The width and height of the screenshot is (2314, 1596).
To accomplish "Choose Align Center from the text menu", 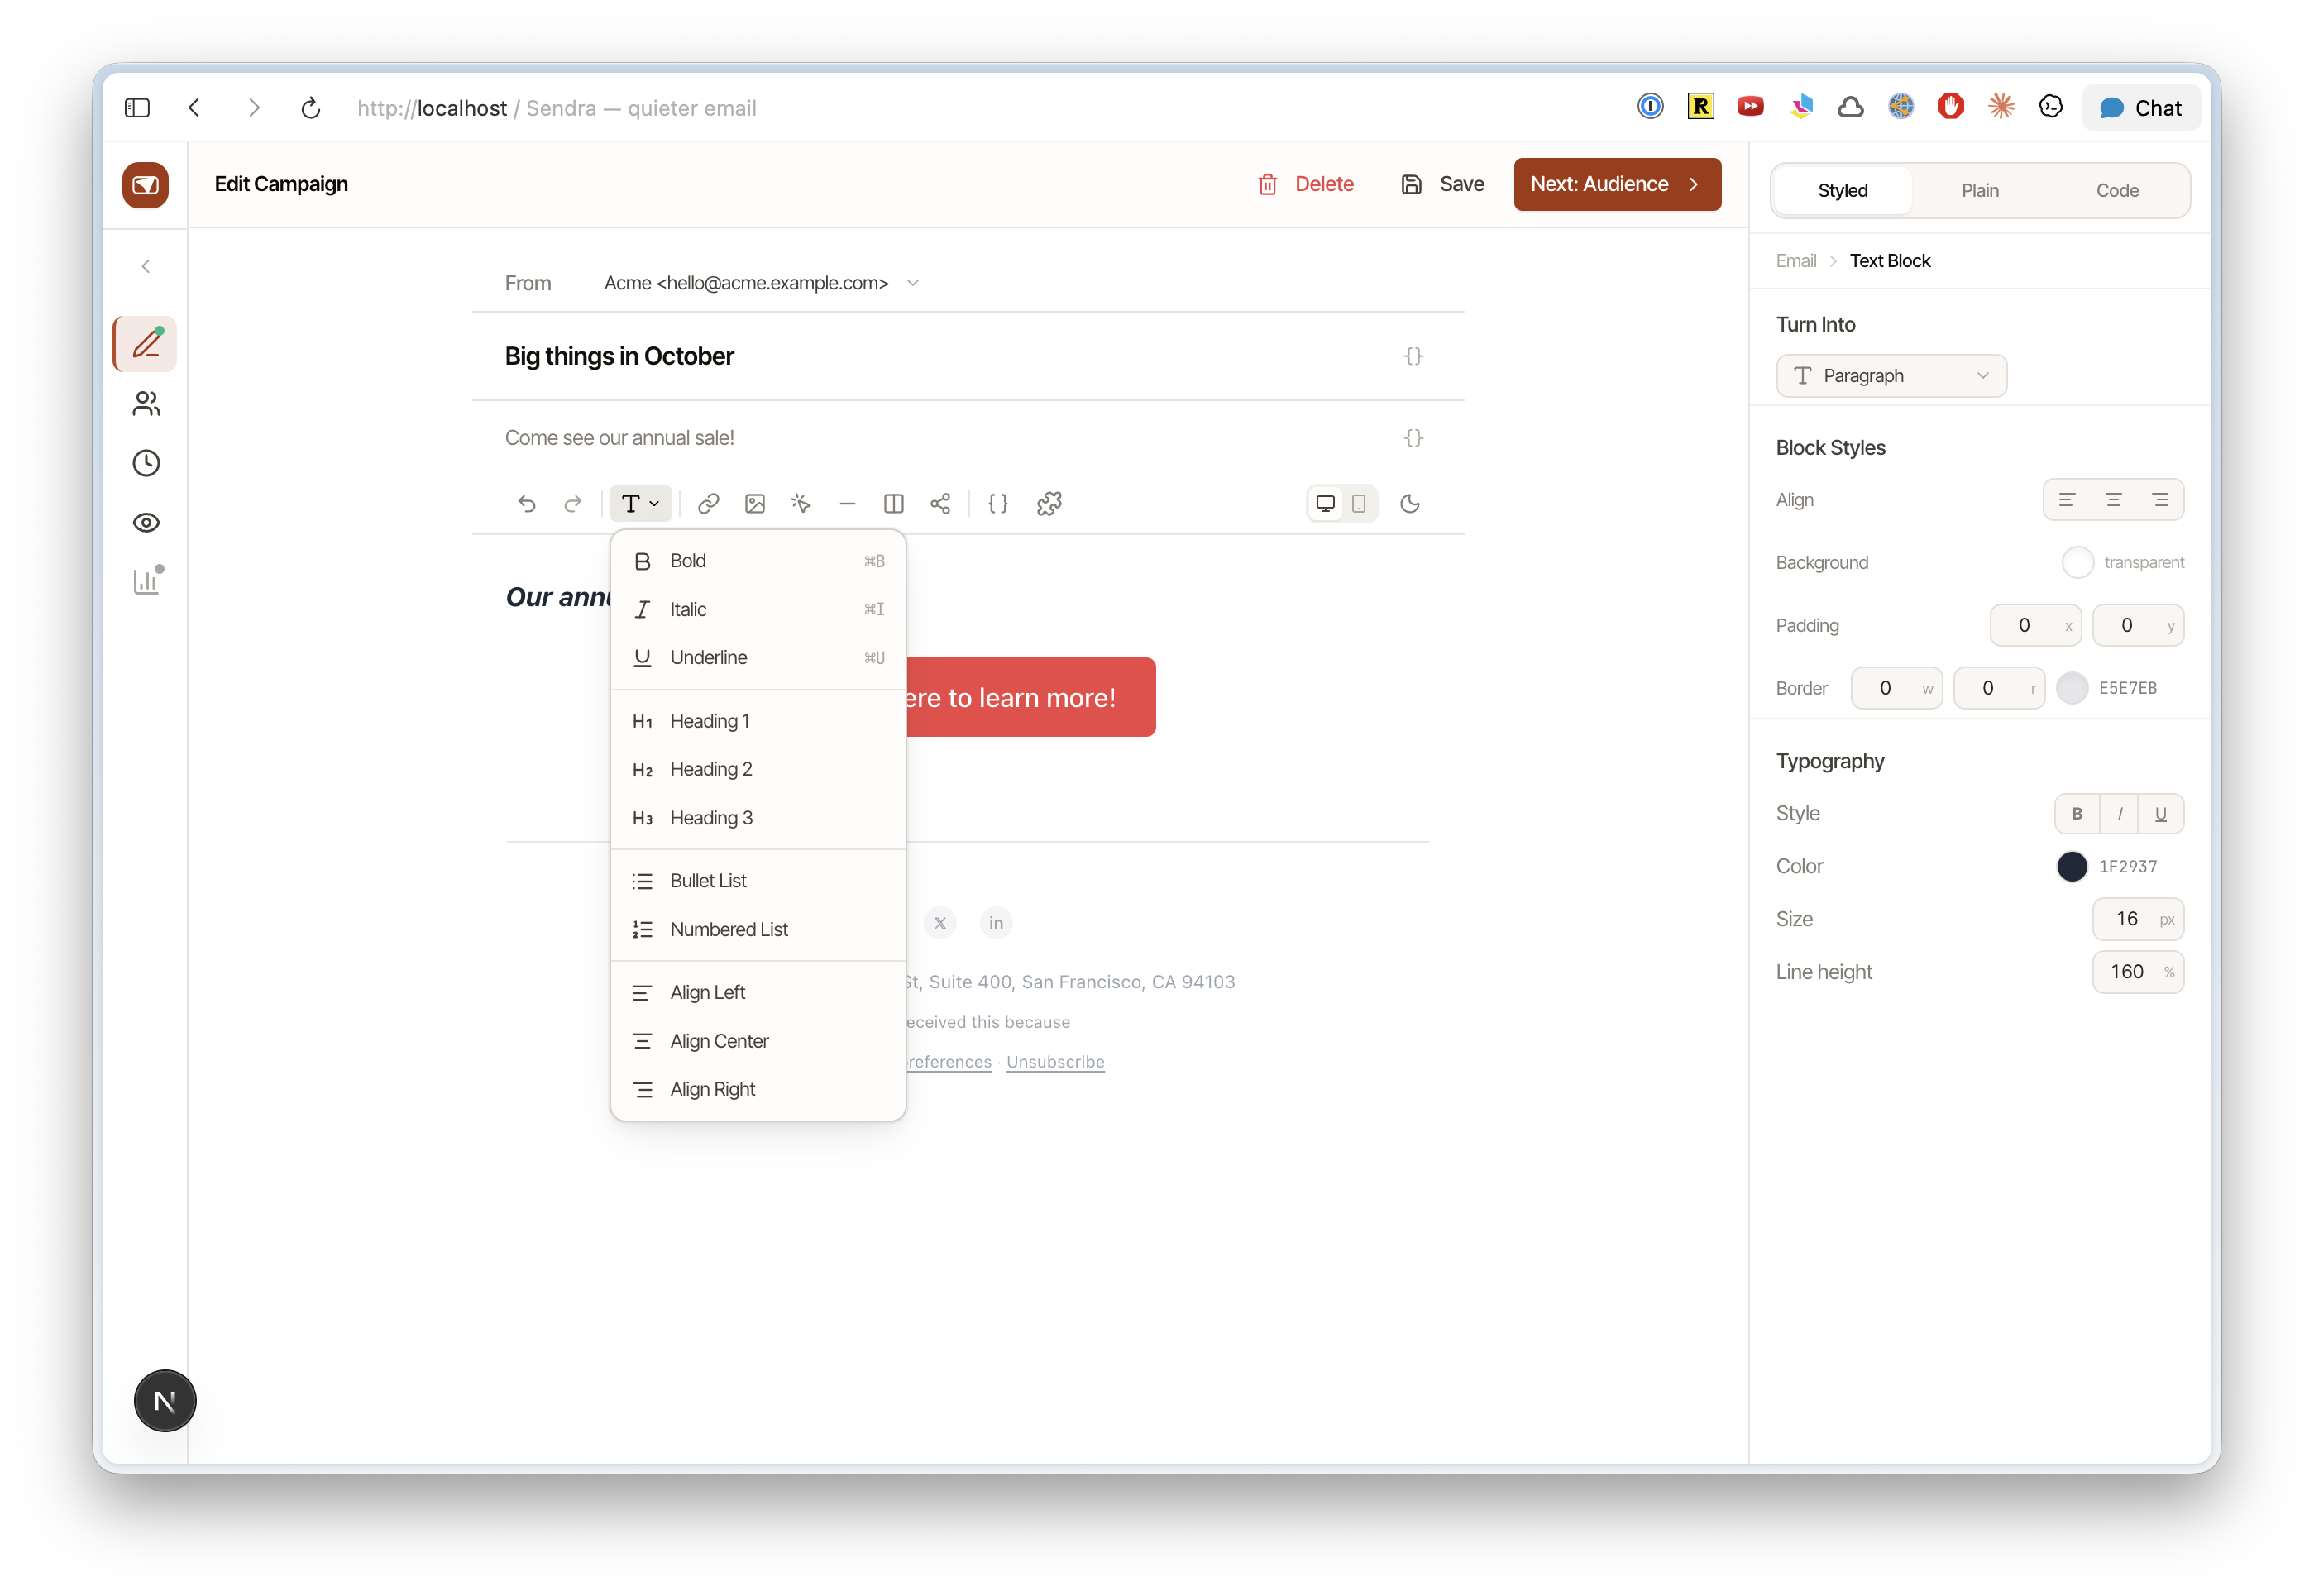I will pyautogui.click(x=757, y=1041).
